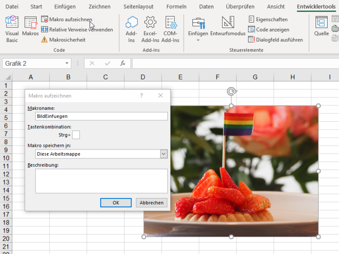Screen dimensions: 339x254
Task: Open the Add-Ins store button
Action: pyautogui.click(x=131, y=29)
